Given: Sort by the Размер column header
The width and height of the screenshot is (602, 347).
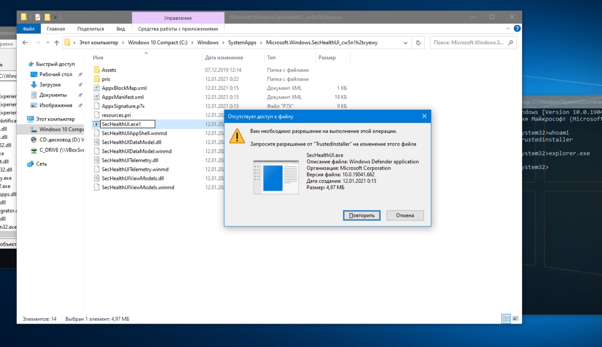Looking at the screenshot, I should tap(327, 57).
